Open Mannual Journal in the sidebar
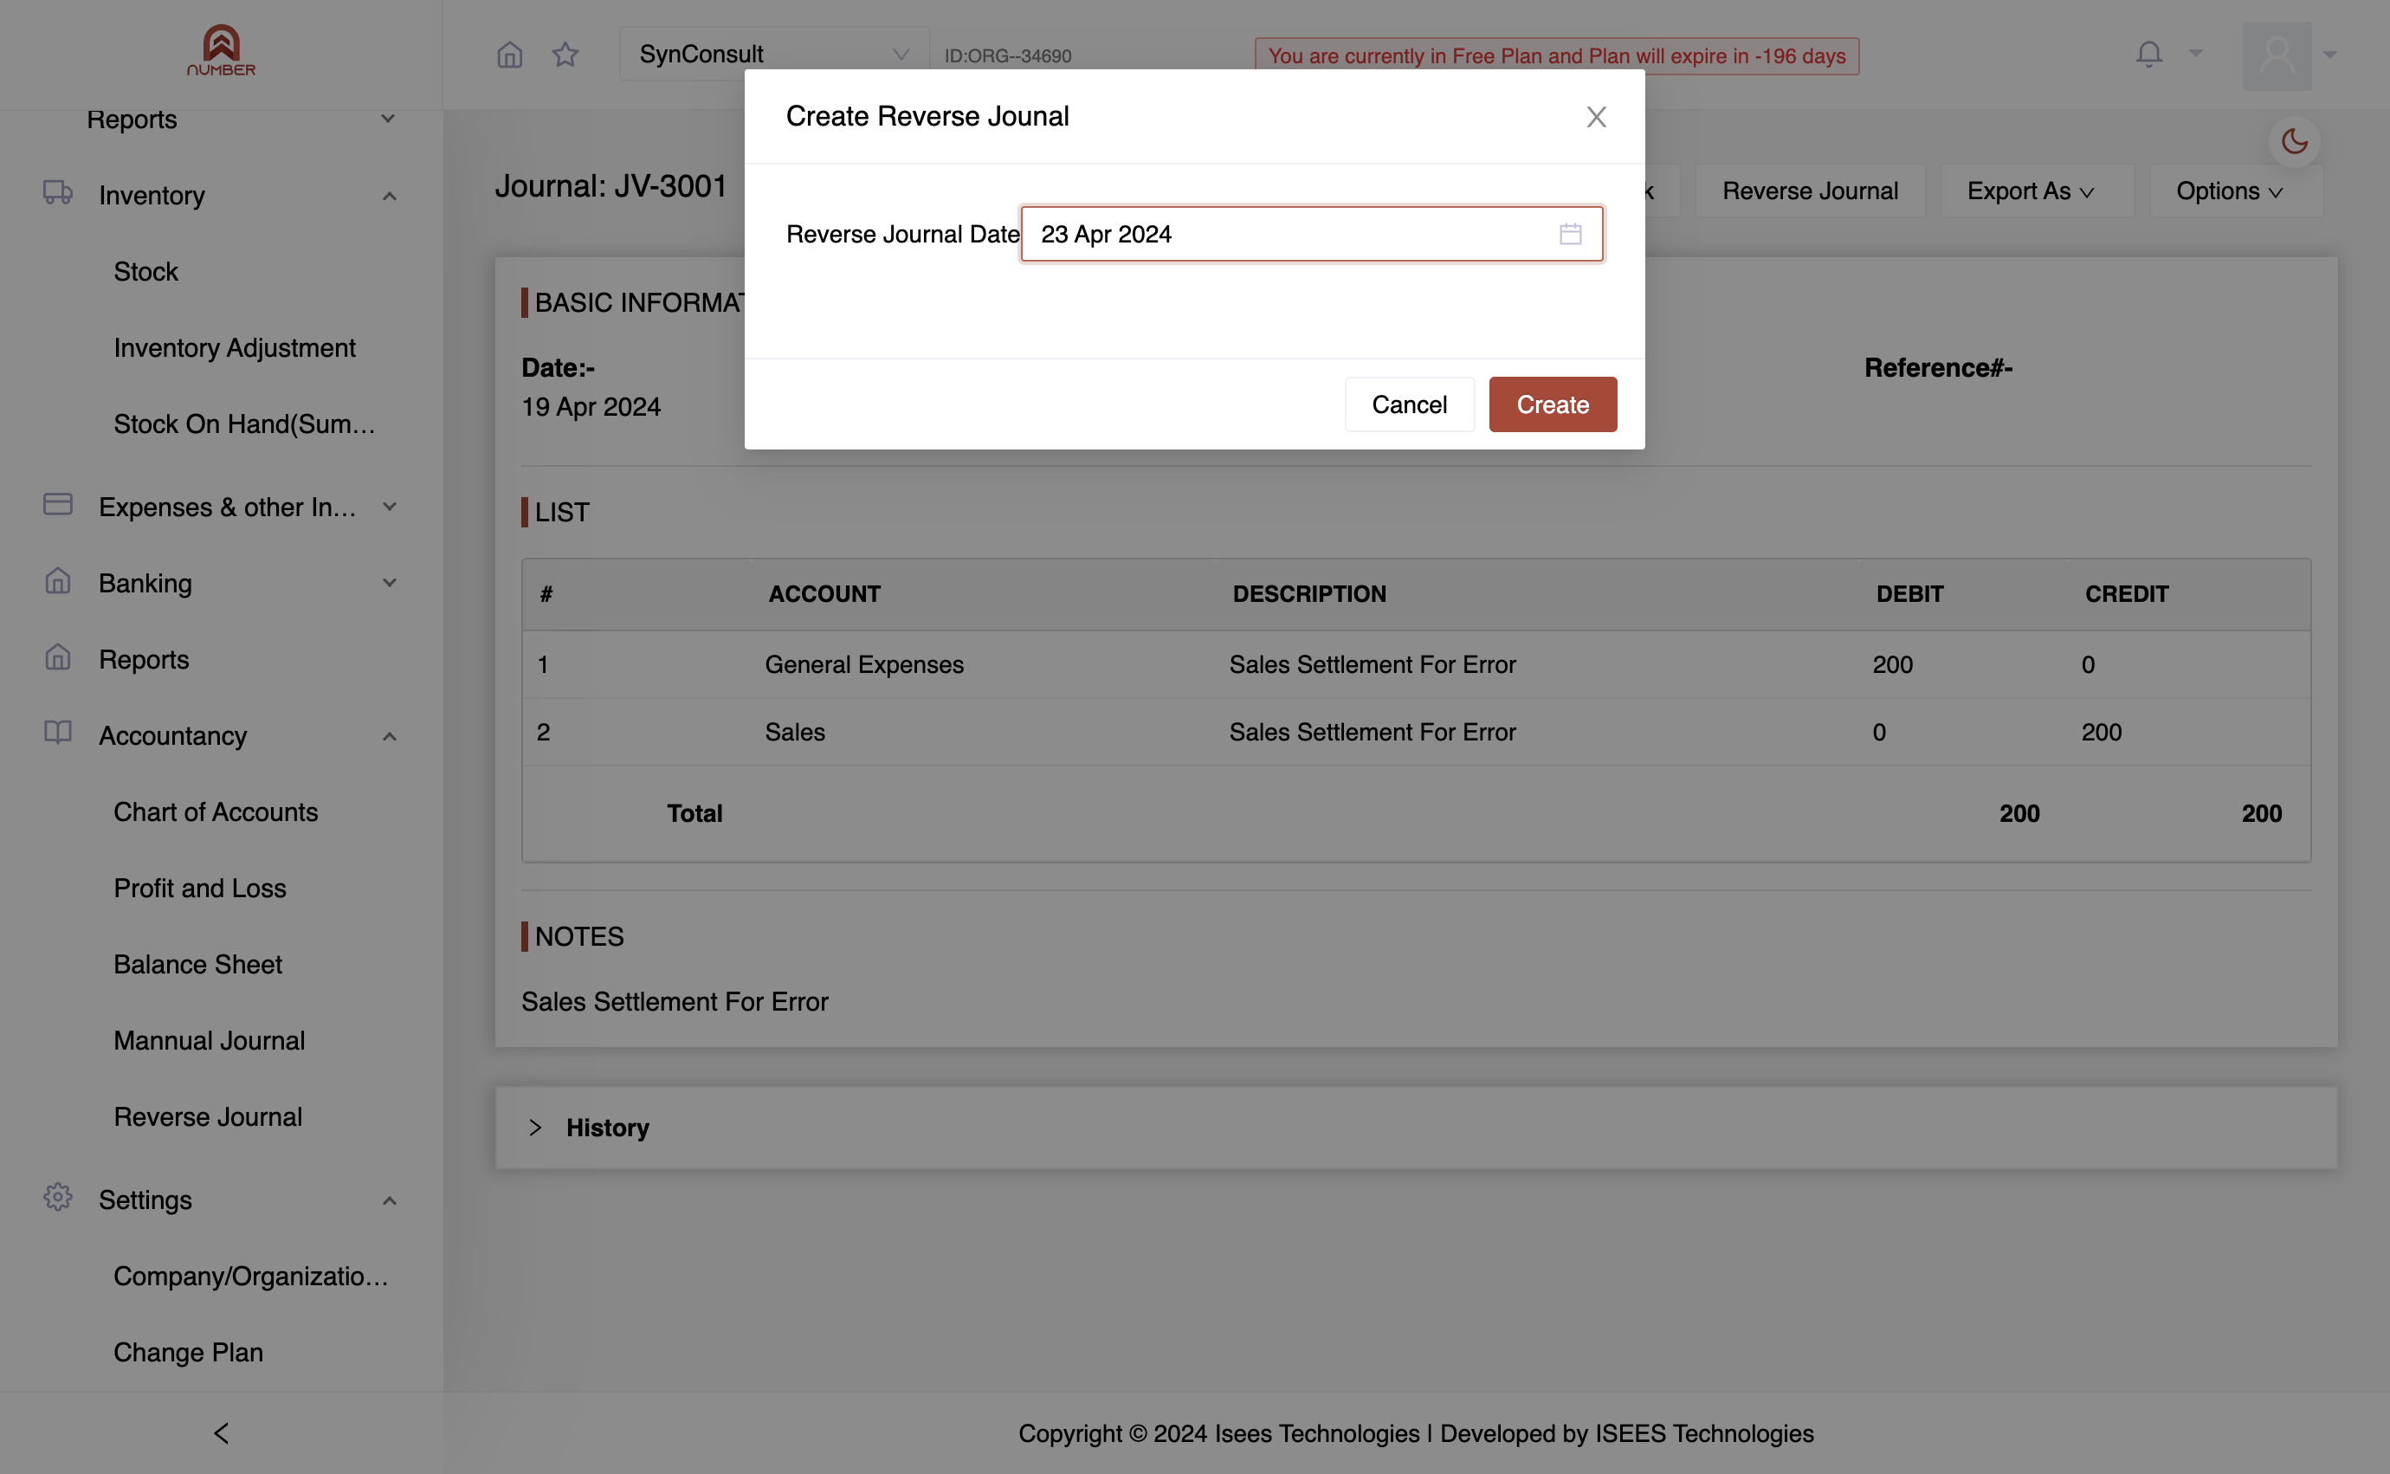The width and height of the screenshot is (2390, 1474). pos(210,1040)
